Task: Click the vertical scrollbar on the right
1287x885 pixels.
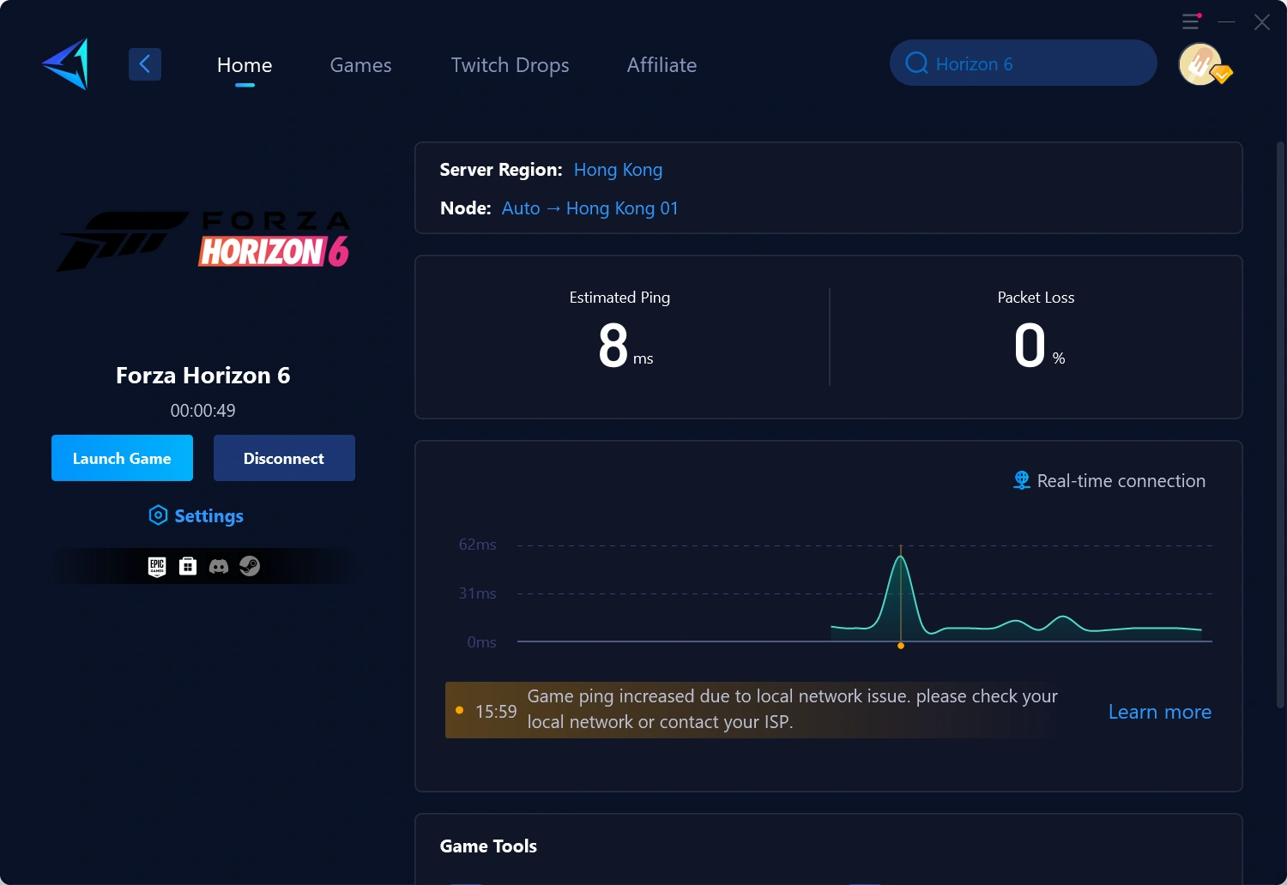Action: (x=1281, y=424)
